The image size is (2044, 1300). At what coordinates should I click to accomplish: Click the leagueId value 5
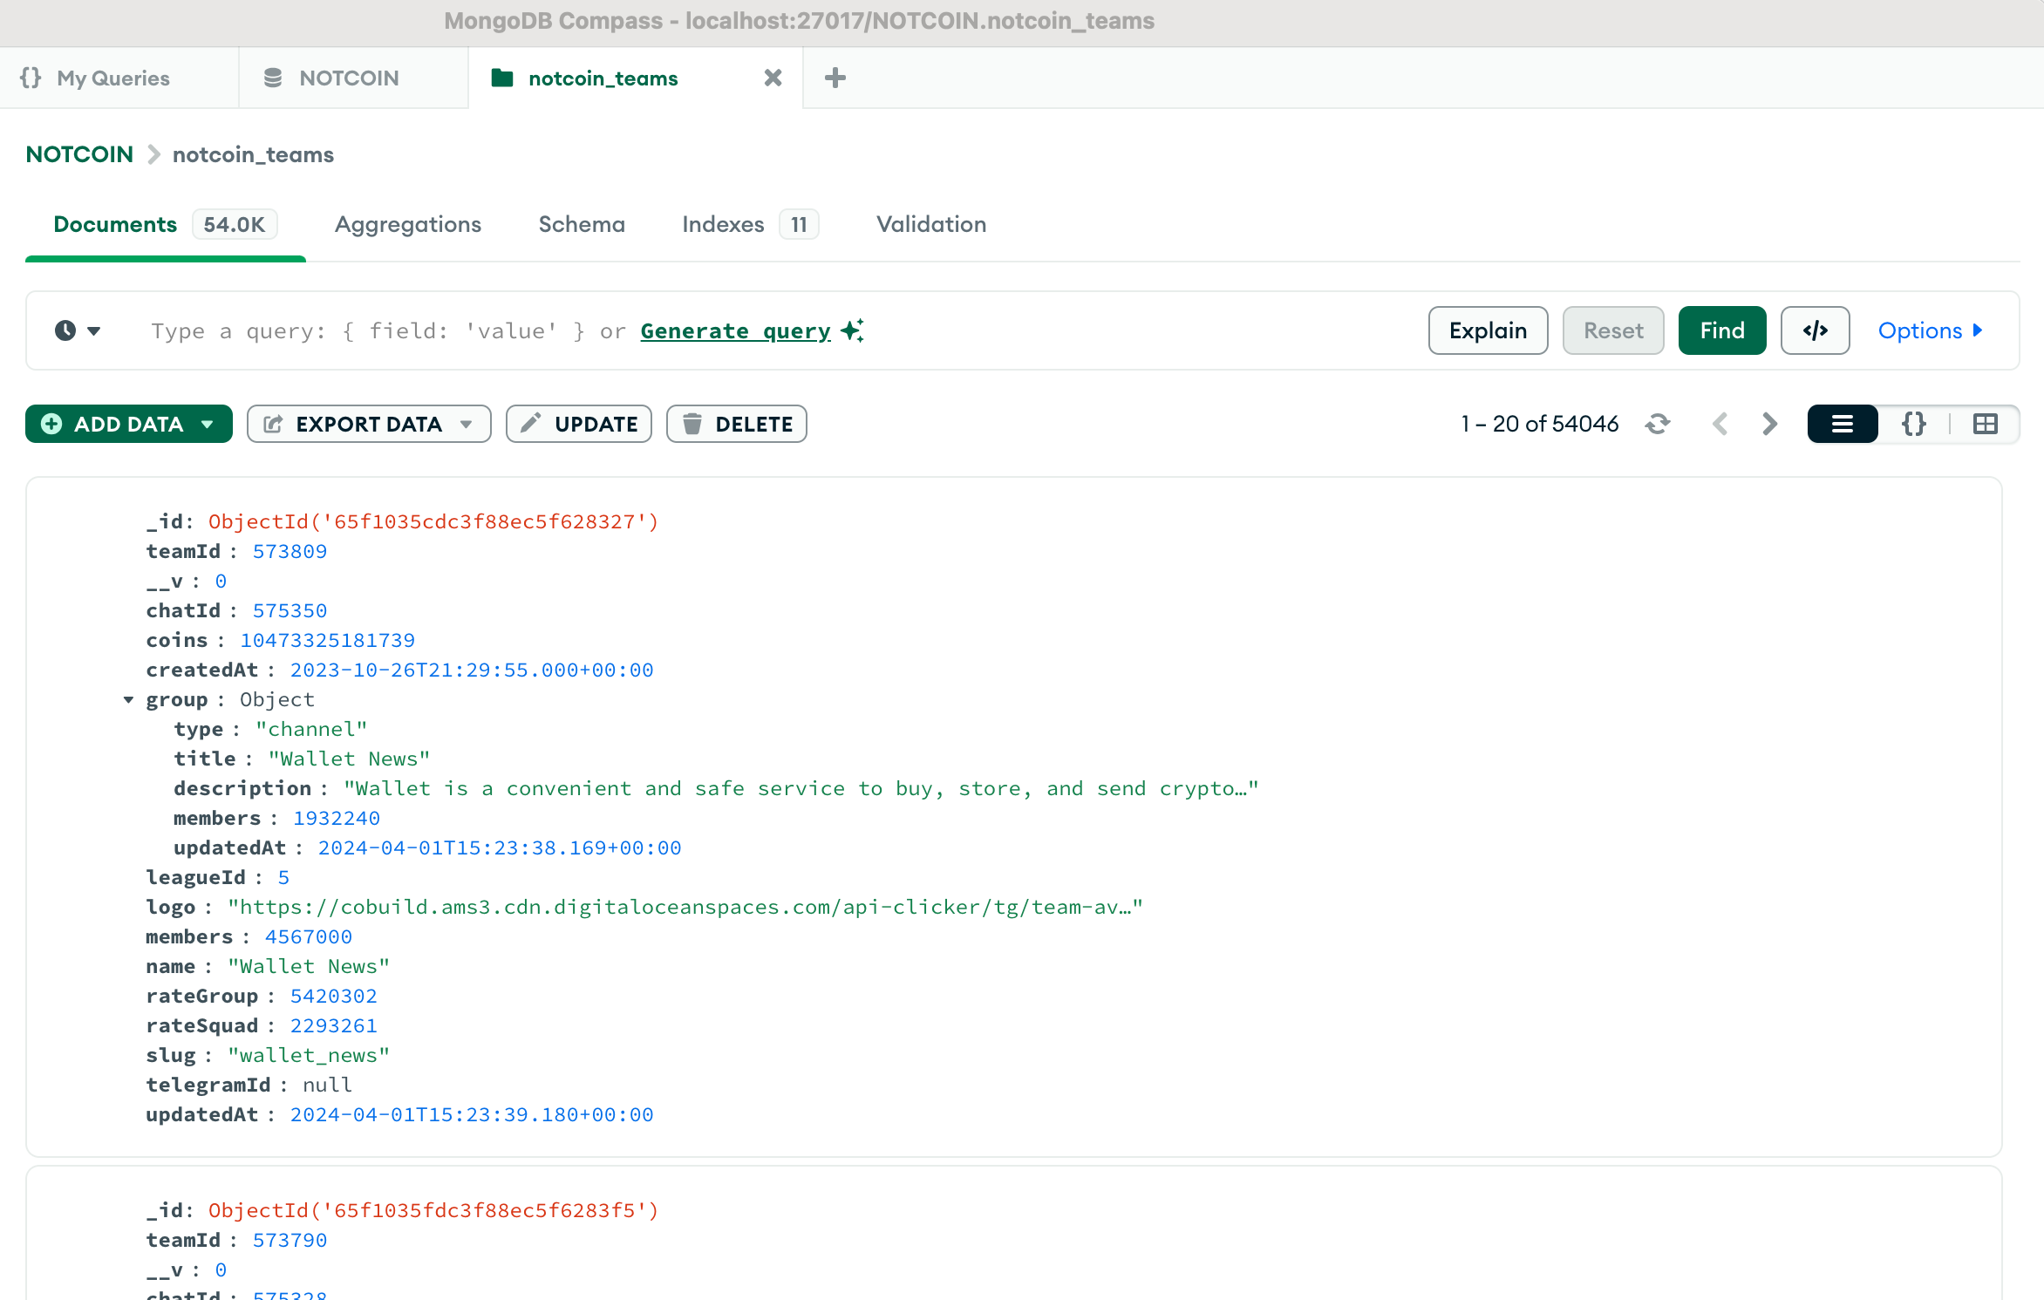(283, 877)
